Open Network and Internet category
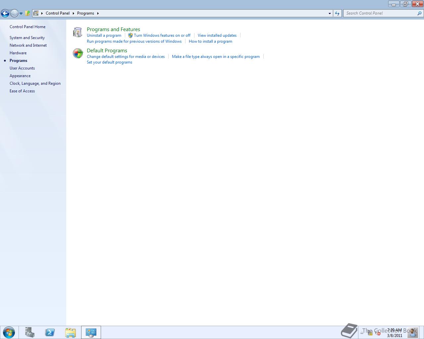Screen dimensions: 424x339 (x=28, y=45)
